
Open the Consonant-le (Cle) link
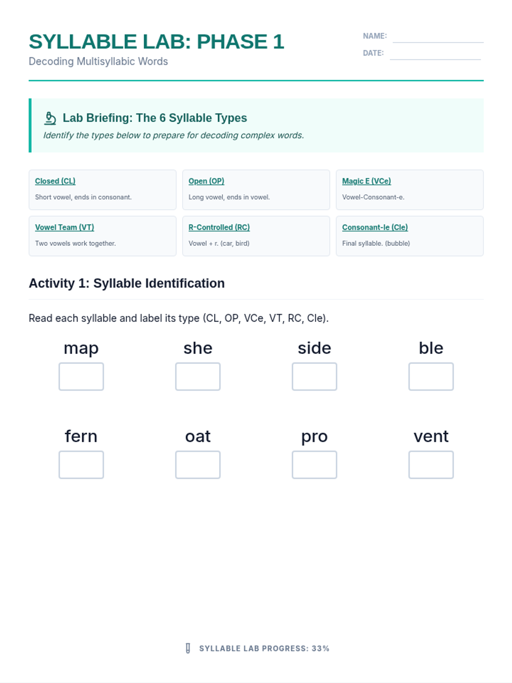tap(375, 227)
